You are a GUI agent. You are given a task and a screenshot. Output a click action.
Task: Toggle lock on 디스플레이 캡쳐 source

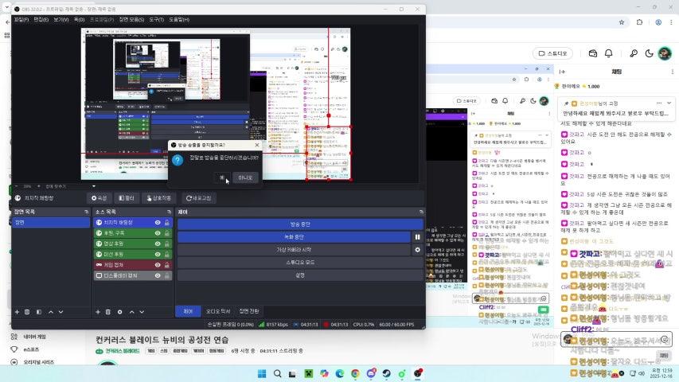click(x=166, y=275)
